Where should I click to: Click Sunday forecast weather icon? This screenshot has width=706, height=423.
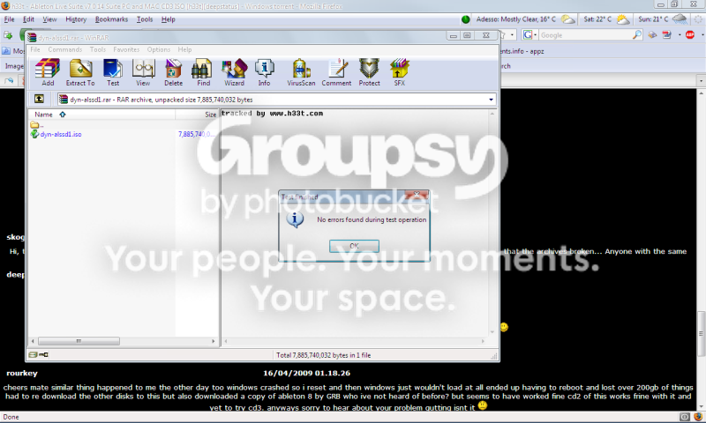click(x=680, y=19)
